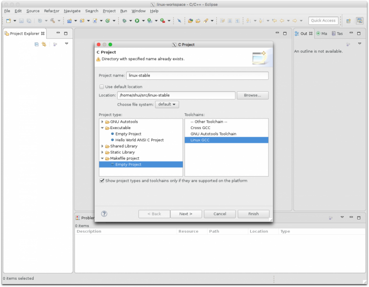This screenshot has height=287, width=369.
Task: Click the Browse... button
Action: coord(253,95)
